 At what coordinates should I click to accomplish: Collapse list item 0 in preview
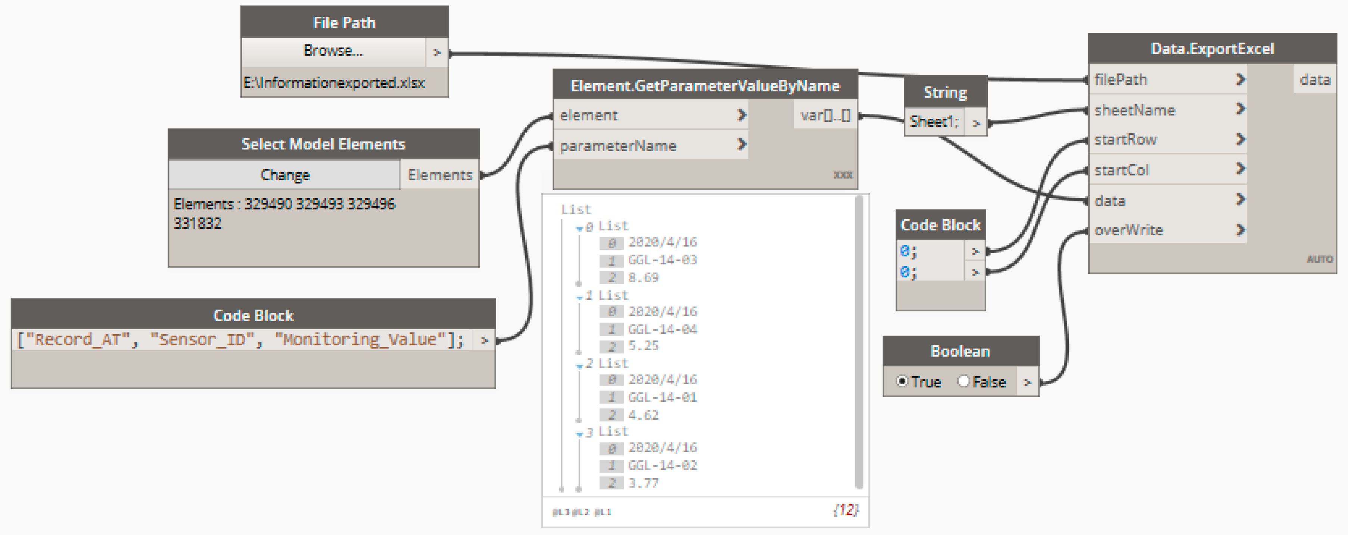(580, 228)
